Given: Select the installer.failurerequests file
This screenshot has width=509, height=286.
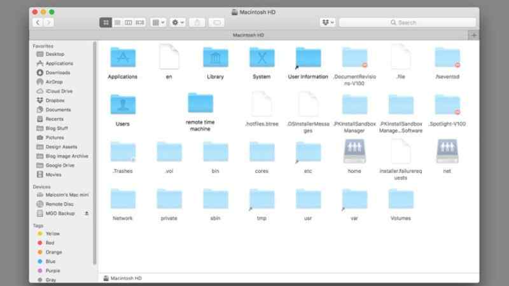Looking at the screenshot, I should pyautogui.click(x=401, y=151).
